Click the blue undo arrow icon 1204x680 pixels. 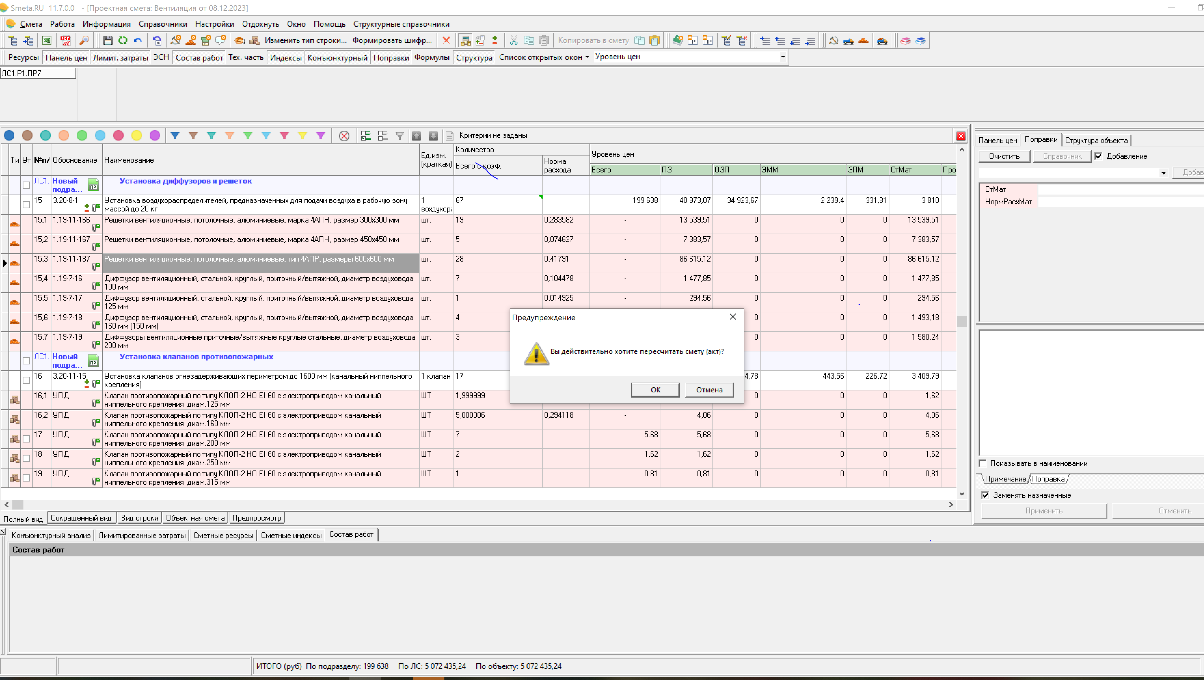tap(138, 41)
